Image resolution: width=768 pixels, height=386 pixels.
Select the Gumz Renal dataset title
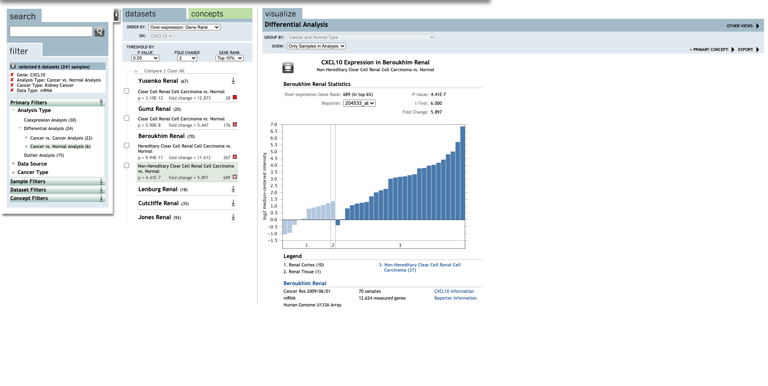coord(154,109)
